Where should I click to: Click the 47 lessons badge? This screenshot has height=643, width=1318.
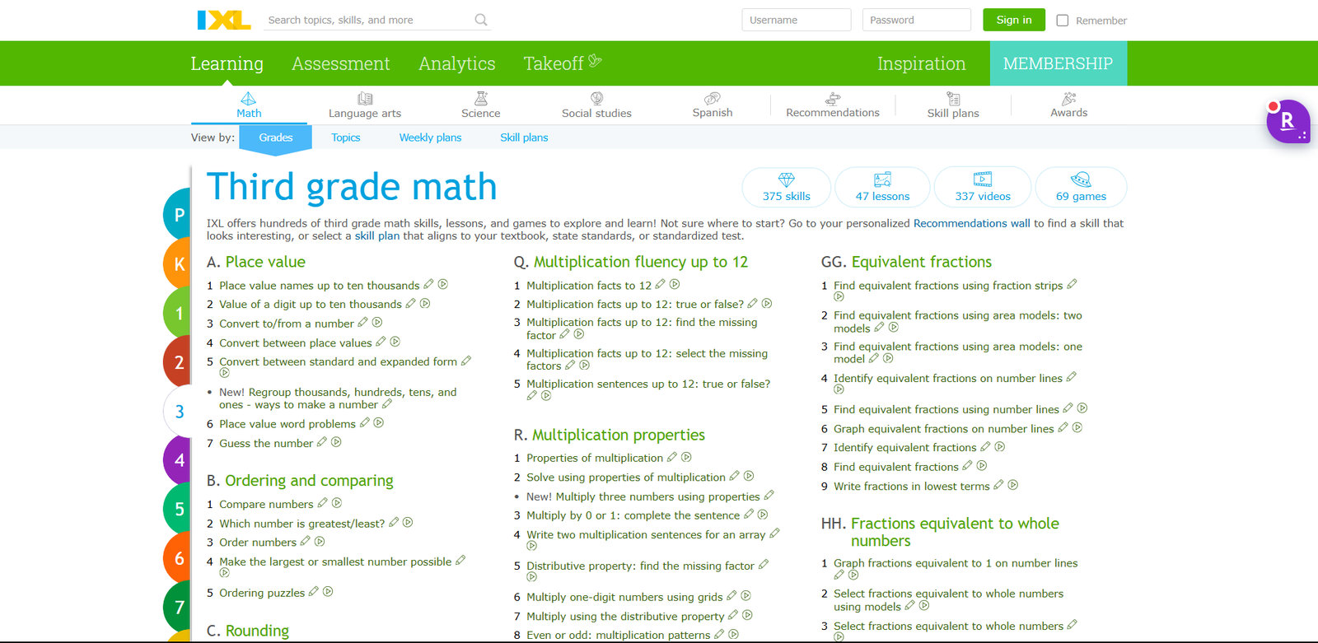pyautogui.click(x=882, y=187)
